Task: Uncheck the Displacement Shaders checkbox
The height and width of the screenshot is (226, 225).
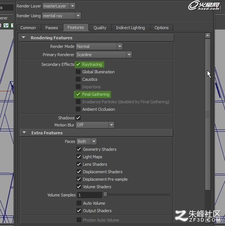Action: tap(79, 172)
